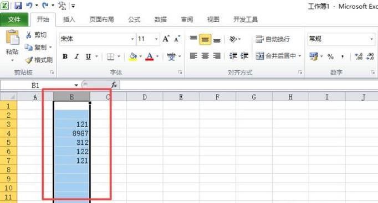
Task: Click the fx insert function icon
Action: tap(114, 85)
